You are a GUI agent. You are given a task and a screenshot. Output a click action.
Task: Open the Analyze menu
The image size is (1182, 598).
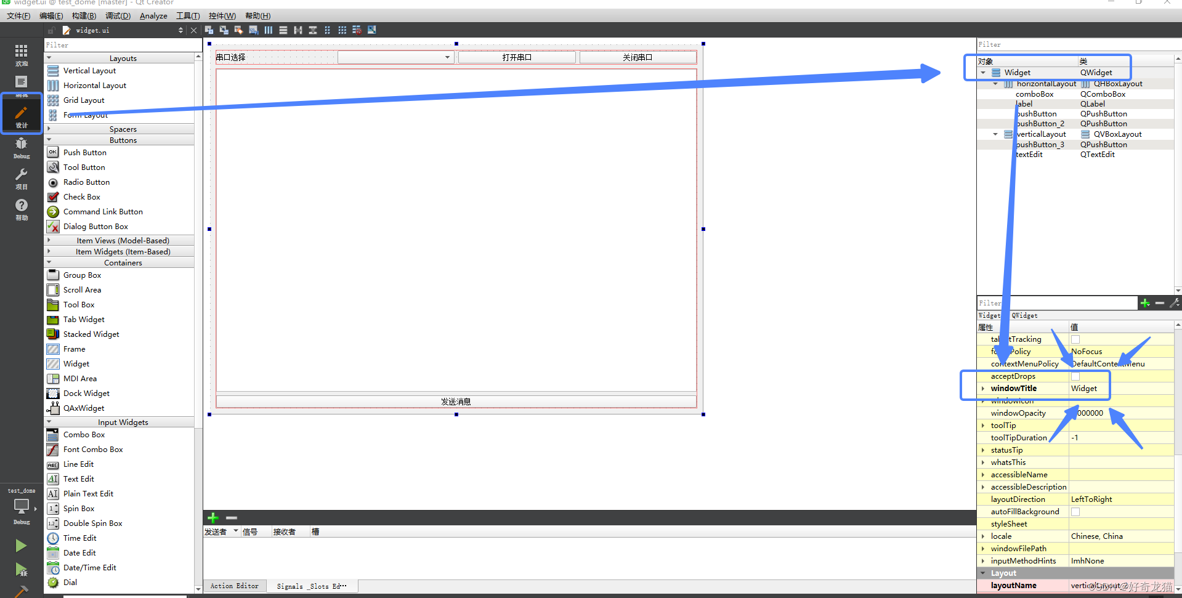153,16
